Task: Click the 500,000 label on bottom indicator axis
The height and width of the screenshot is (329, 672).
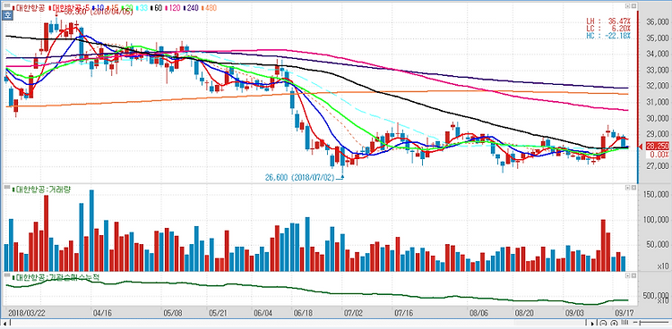Action: (657, 296)
